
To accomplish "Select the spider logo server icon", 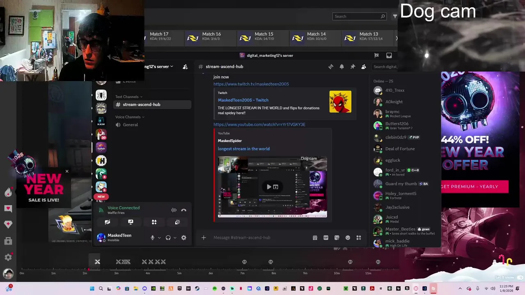I will (101, 95).
